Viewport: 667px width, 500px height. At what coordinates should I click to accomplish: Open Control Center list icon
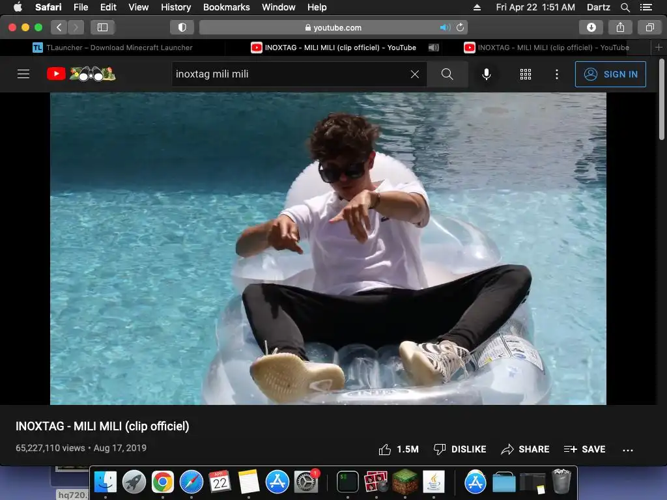[x=646, y=7]
